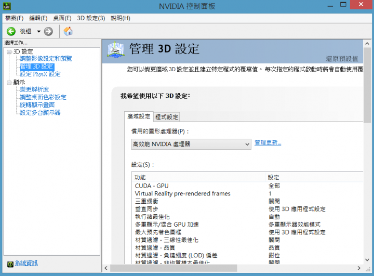Open the 編輯(E) menu

coord(38,18)
